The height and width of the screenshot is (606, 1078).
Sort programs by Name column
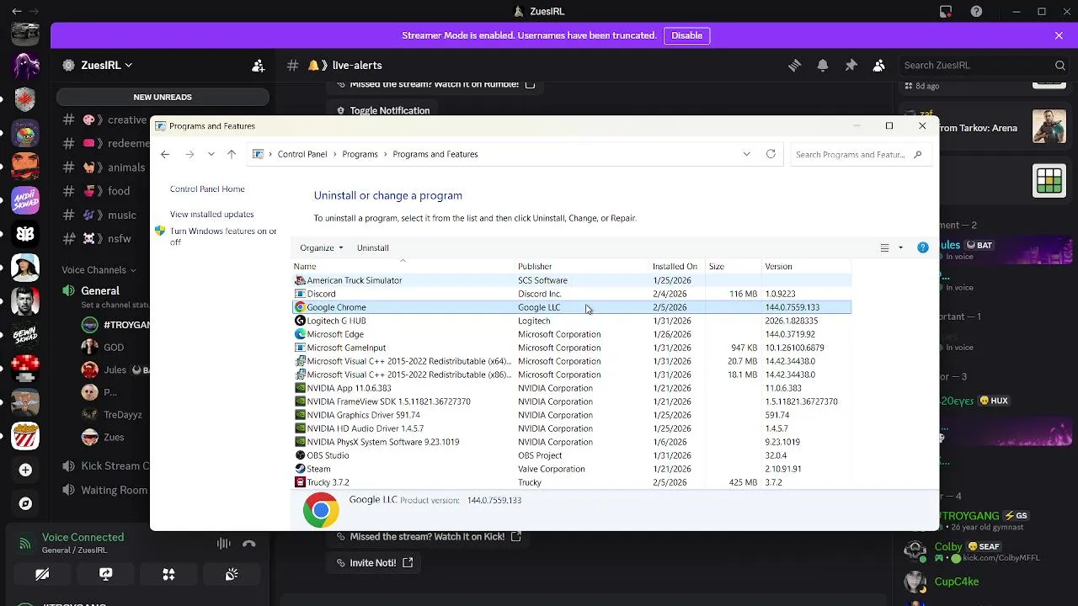tap(403, 266)
